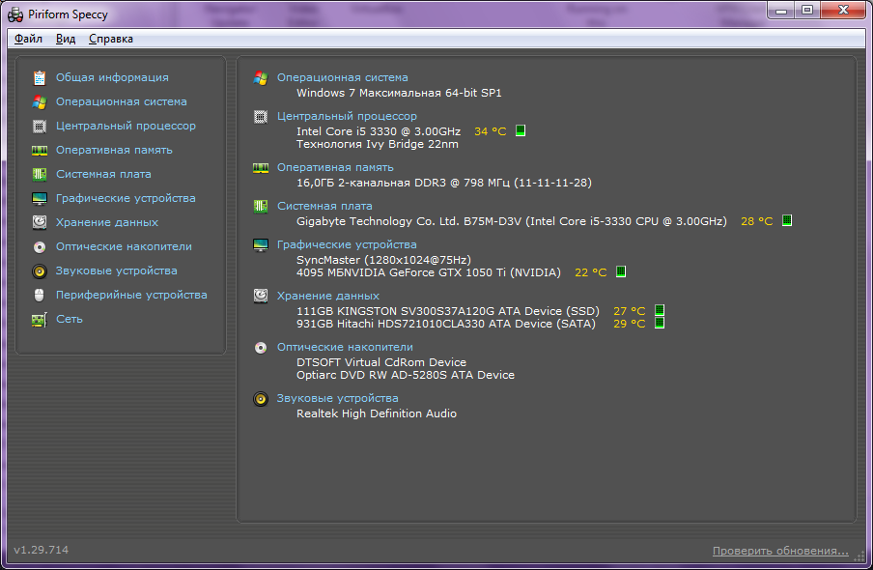Click the green temperature indicator next to 34 °C
873x570 pixels.
pos(521,130)
